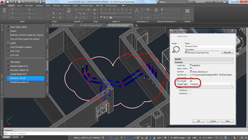This screenshot has height=140, width=248.
Task: Toggle lineweight display in status bar
Action: (x=138, y=138)
